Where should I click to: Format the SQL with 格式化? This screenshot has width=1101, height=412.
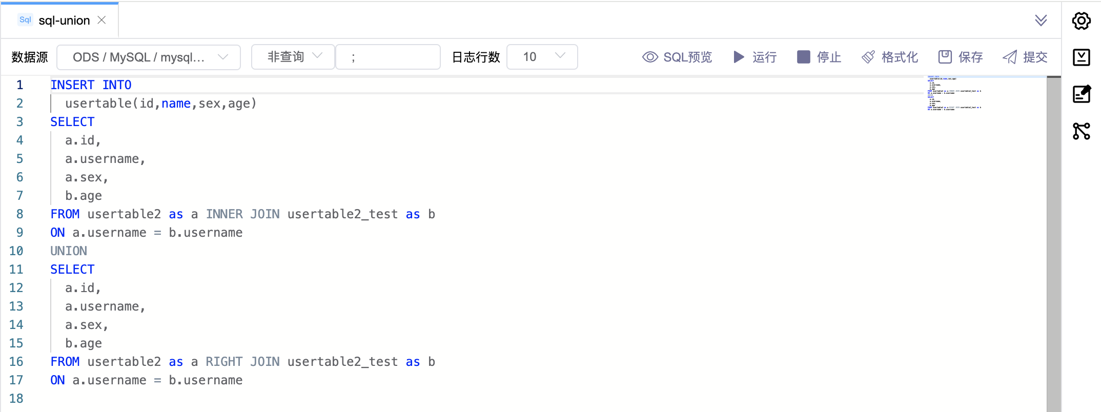point(889,57)
